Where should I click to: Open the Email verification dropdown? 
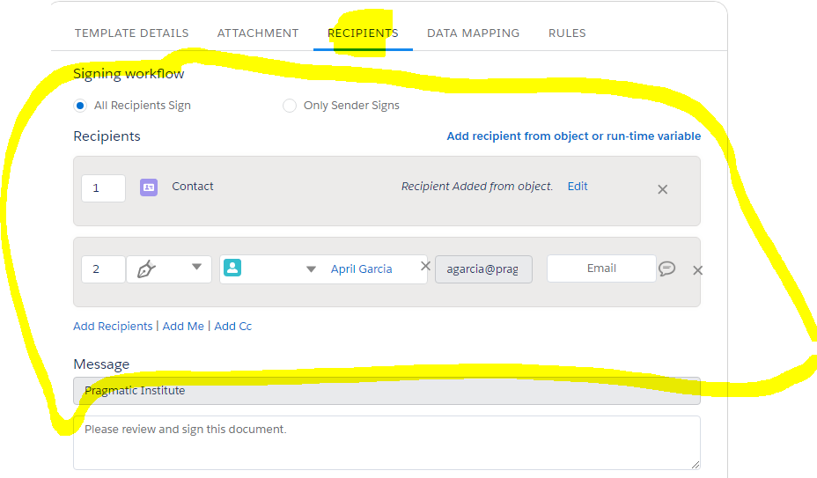601,268
